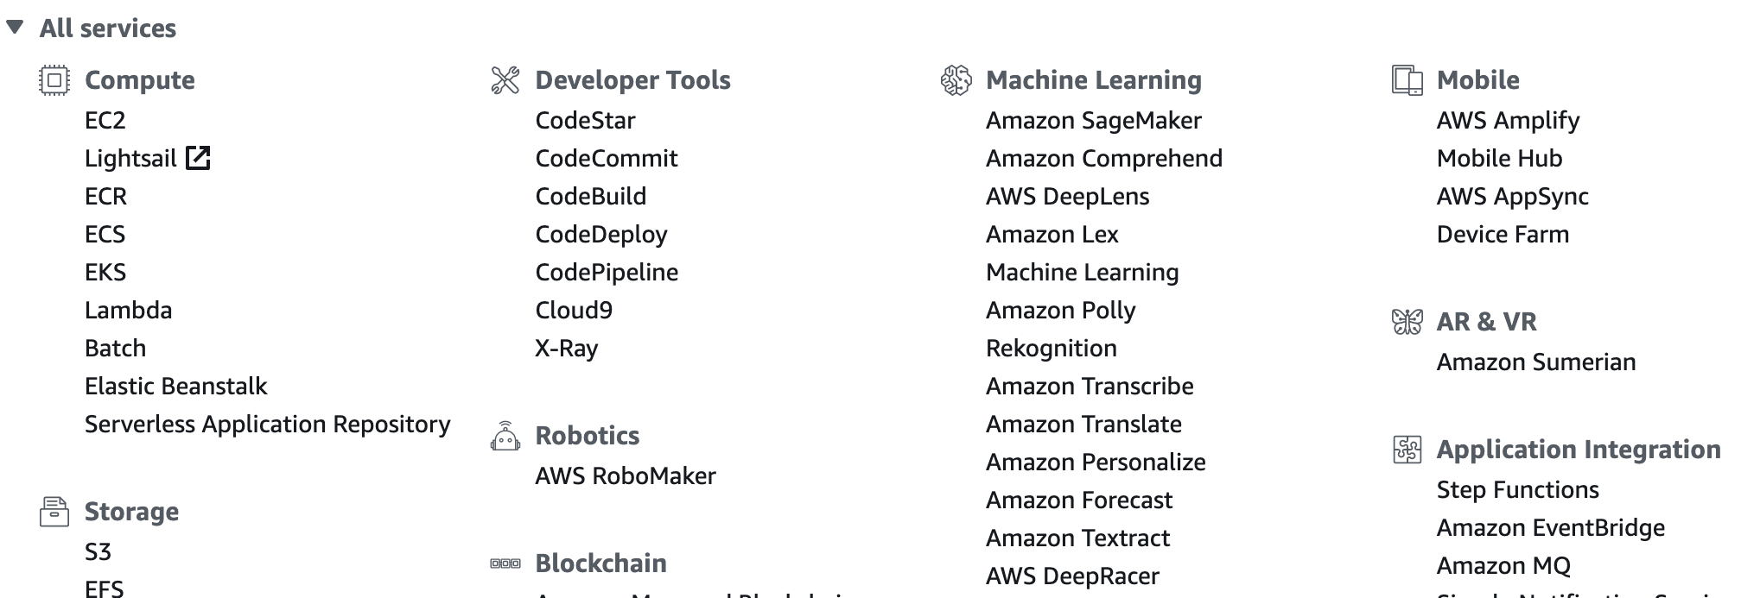Screen dimensions: 1741x598
Task: Open Amazon Sumerian
Action: [x=1535, y=362]
